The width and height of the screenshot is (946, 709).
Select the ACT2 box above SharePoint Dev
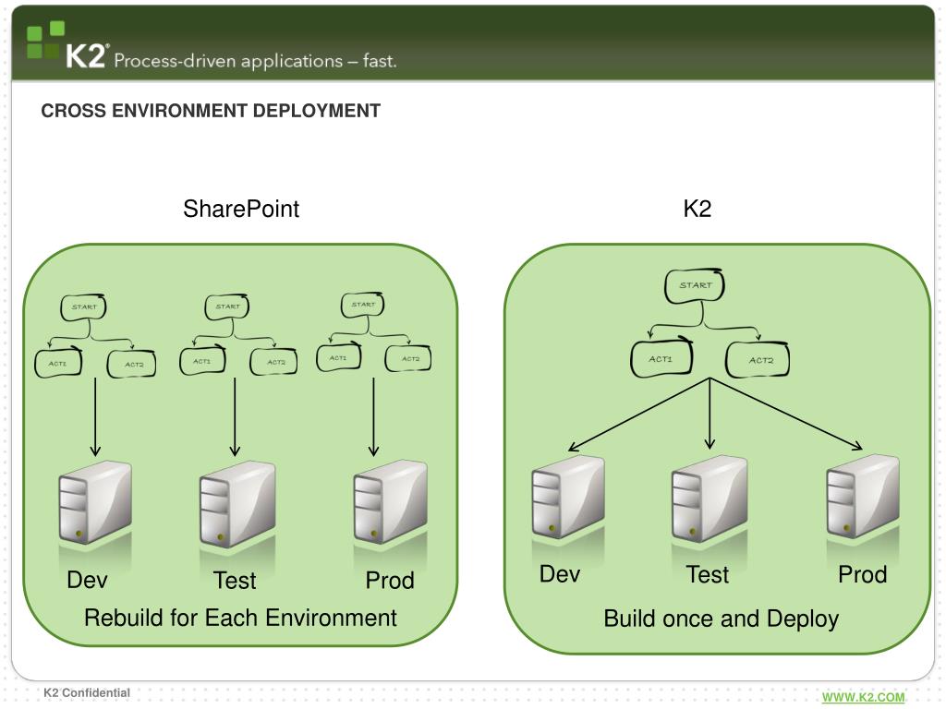[131, 364]
